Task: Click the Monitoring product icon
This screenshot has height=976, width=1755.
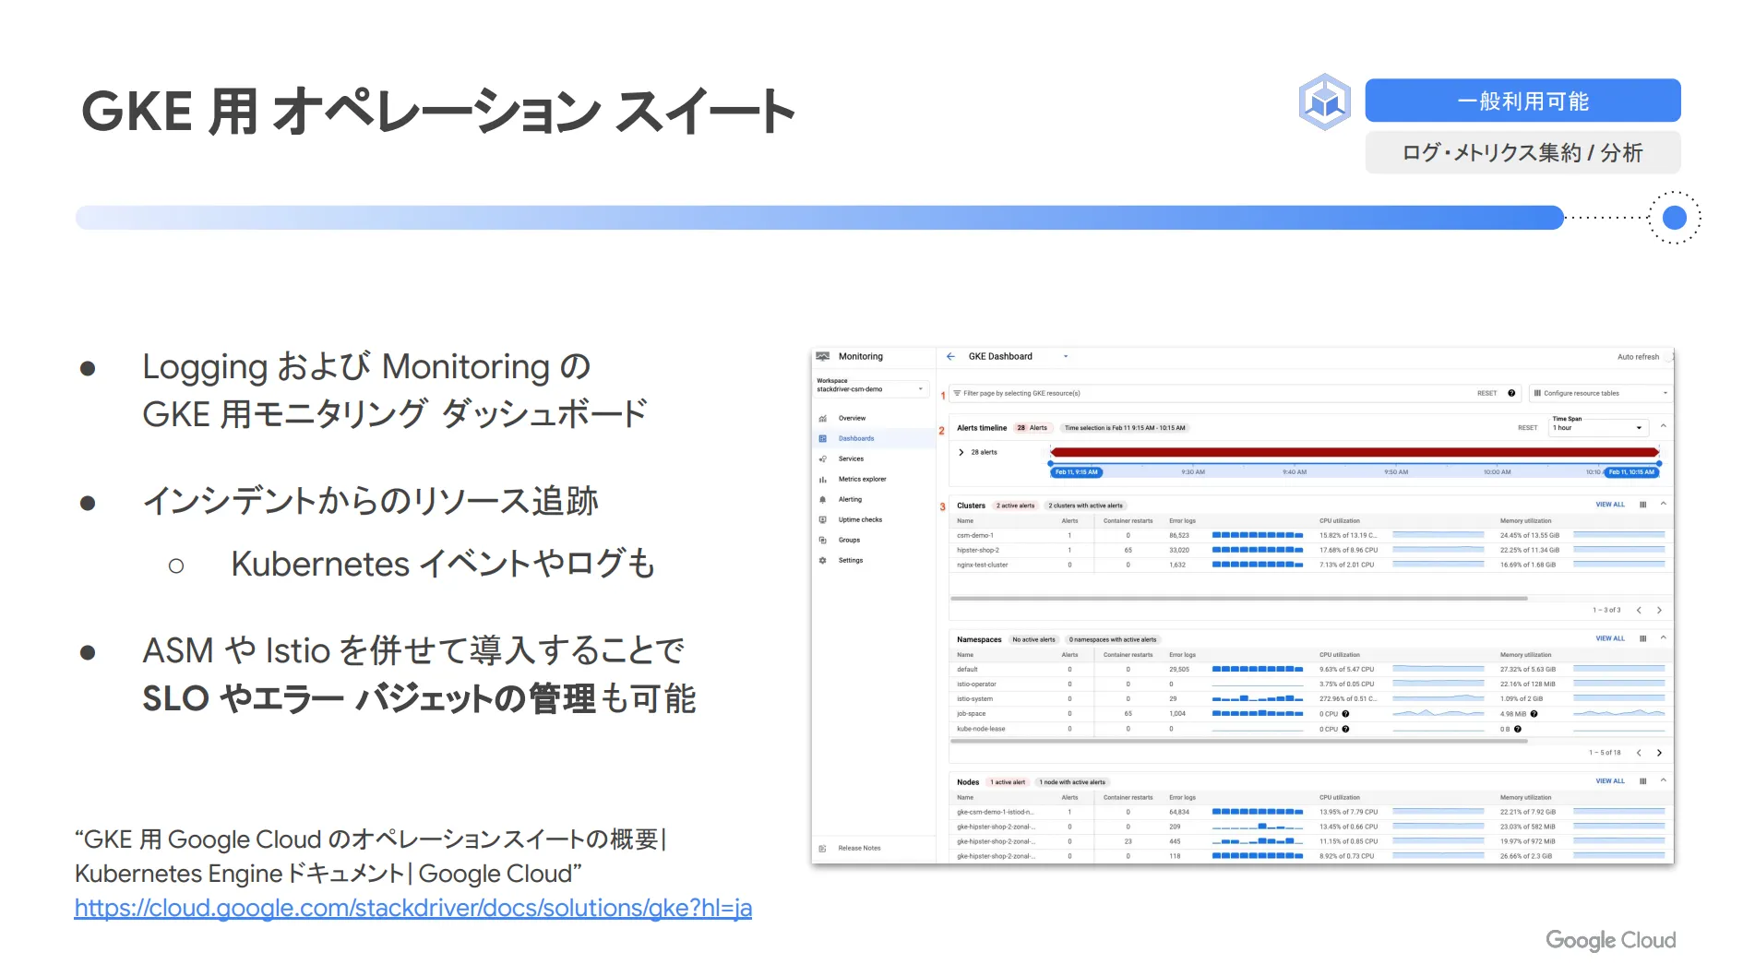Action: point(823,356)
